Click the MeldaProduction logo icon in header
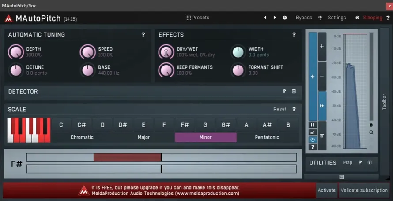The height and width of the screenshot is (201, 393). 8,18
